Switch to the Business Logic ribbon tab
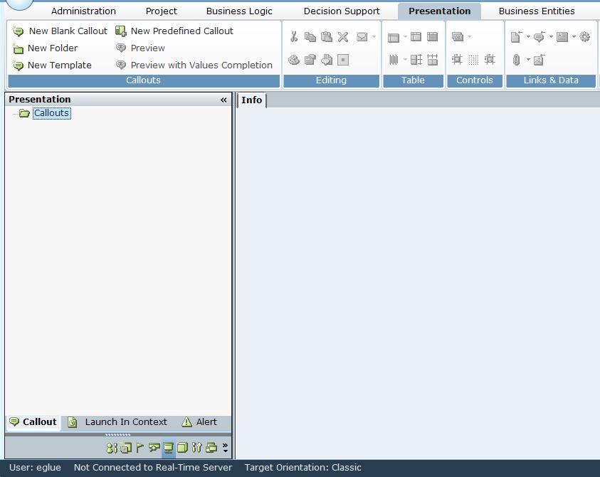 click(x=239, y=11)
